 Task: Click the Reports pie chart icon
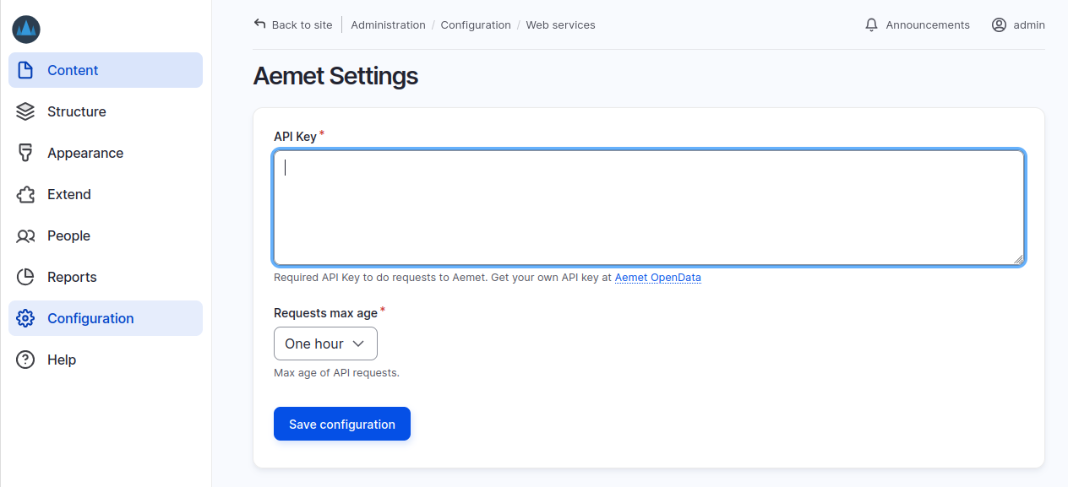tap(25, 277)
